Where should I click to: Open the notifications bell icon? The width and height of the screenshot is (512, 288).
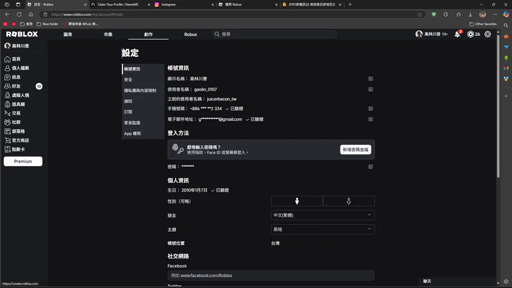(x=457, y=34)
